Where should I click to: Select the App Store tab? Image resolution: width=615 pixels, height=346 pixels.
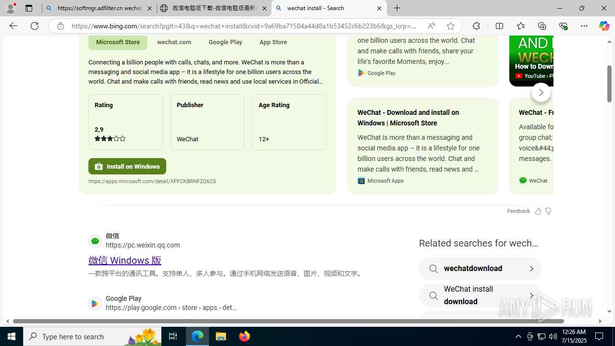(x=273, y=42)
